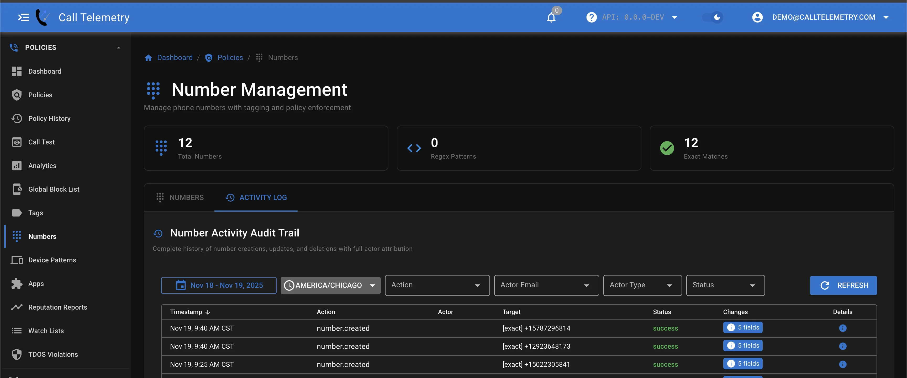Click the user account avatar icon
This screenshot has height=378, width=907.
tap(757, 17)
